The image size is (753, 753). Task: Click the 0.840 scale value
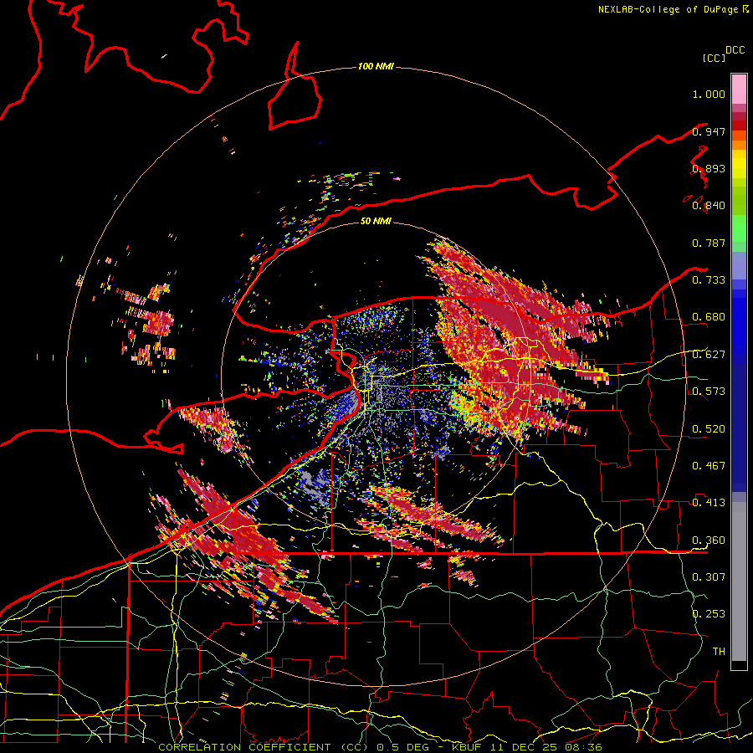pyautogui.click(x=709, y=206)
